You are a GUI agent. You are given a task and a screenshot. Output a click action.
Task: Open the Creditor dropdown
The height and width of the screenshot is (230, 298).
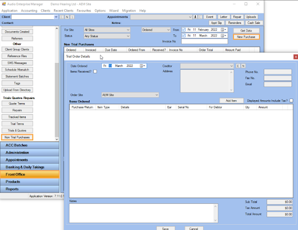pos(232,66)
